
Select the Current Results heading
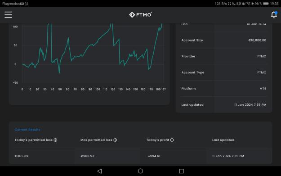(27, 130)
